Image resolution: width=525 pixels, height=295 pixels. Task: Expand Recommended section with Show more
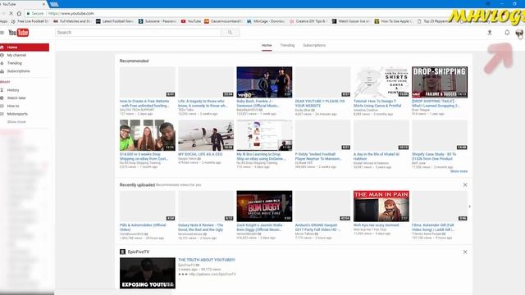click(459, 171)
